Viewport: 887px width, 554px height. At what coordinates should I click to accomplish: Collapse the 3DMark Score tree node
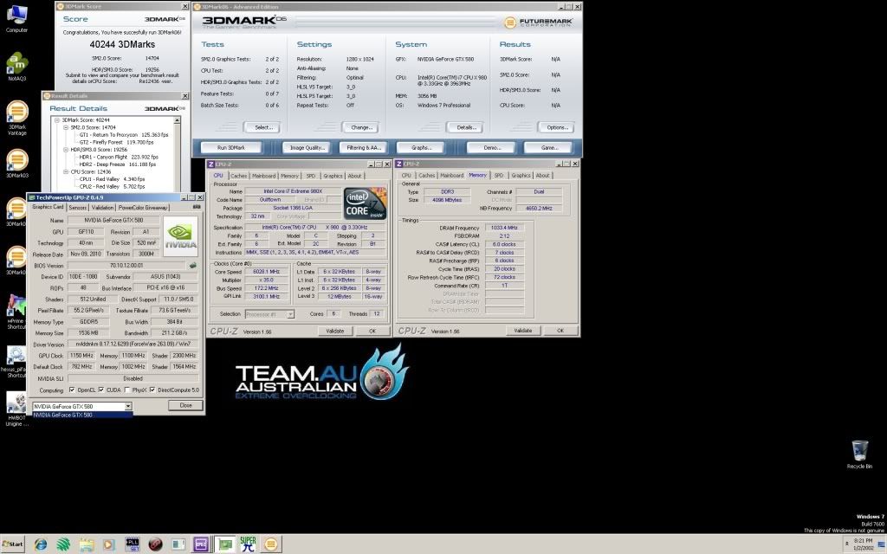[x=55, y=119]
